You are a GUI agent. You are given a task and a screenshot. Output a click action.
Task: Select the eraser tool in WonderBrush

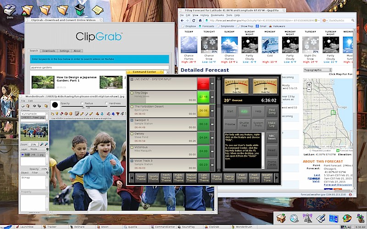pos(86,114)
